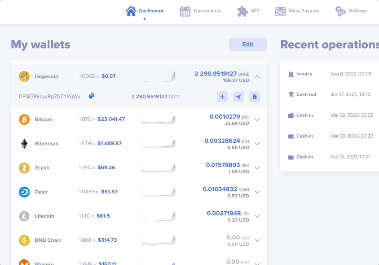Click the API puzzle piece icon
379x265 pixels.
(242, 11)
